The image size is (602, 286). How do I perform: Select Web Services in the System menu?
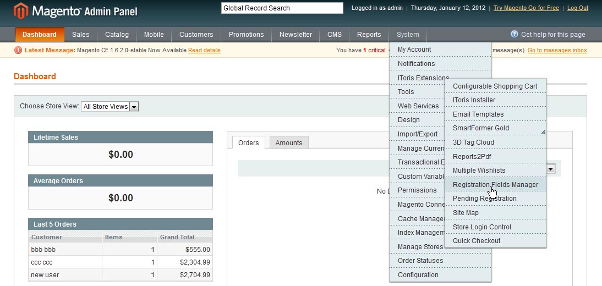(x=417, y=106)
